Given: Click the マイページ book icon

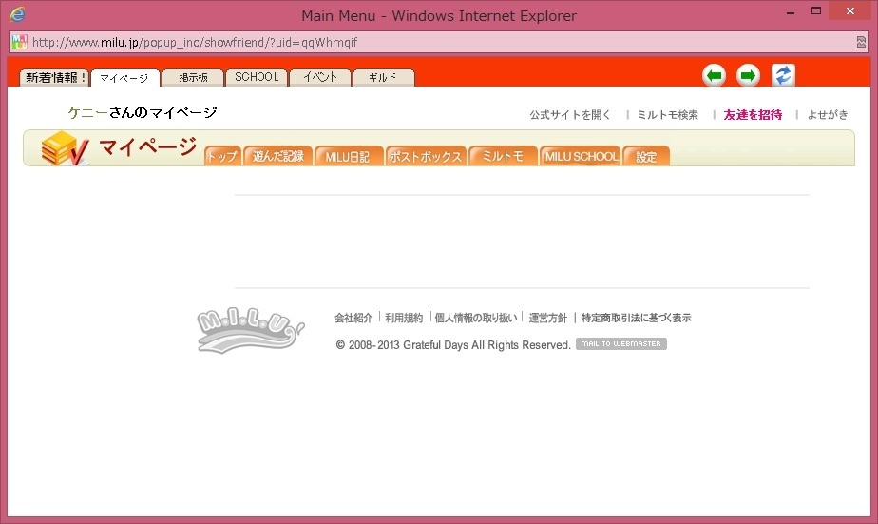Looking at the screenshot, I should click(x=65, y=149).
